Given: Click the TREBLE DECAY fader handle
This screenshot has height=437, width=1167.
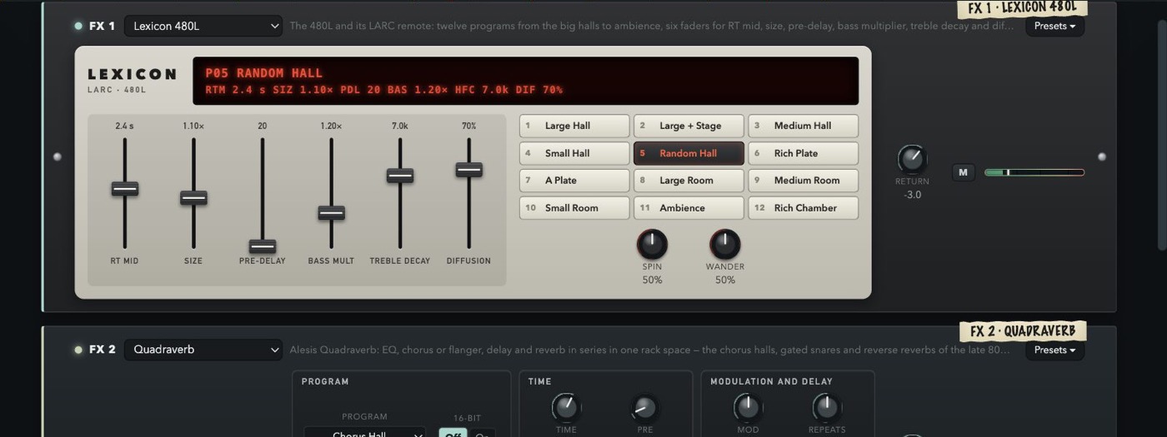Looking at the screenshot, I should point(400,176).
